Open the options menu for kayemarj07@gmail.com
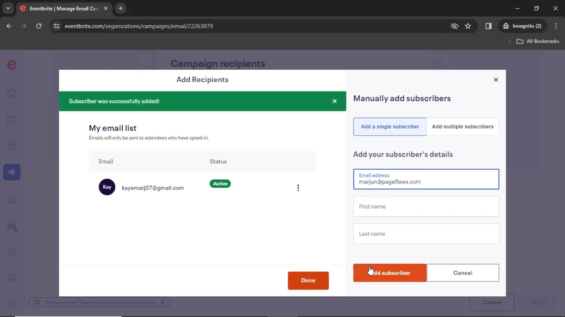The width and height of the screenshot is (565, 317). (x=298, y=188)
